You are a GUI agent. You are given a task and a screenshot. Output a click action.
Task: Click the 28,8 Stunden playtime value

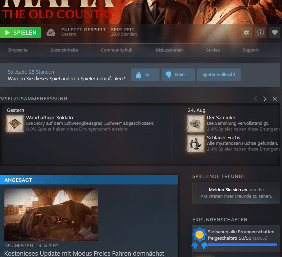[124, 34]
